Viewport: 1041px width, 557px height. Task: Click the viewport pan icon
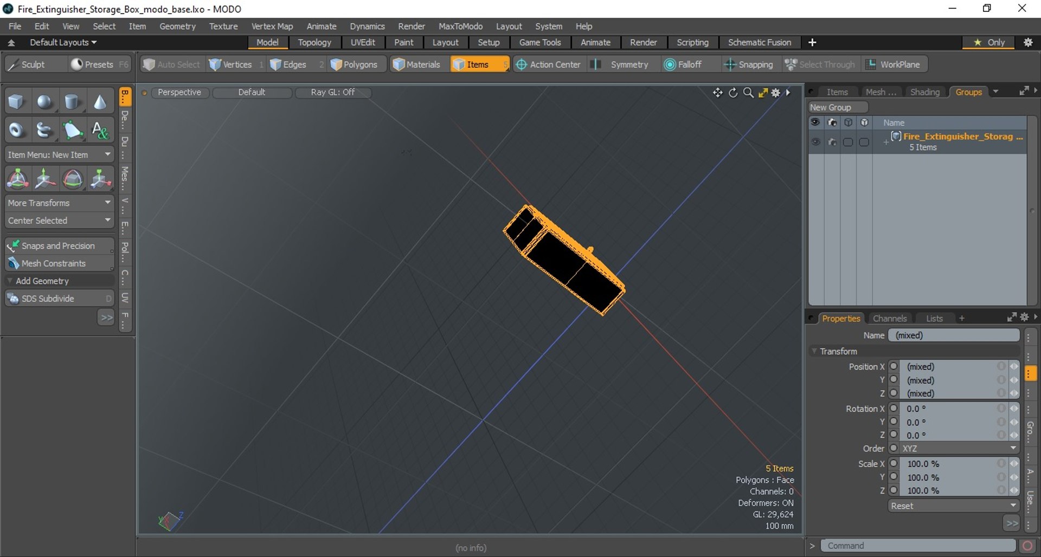click(x=718, y=93)
